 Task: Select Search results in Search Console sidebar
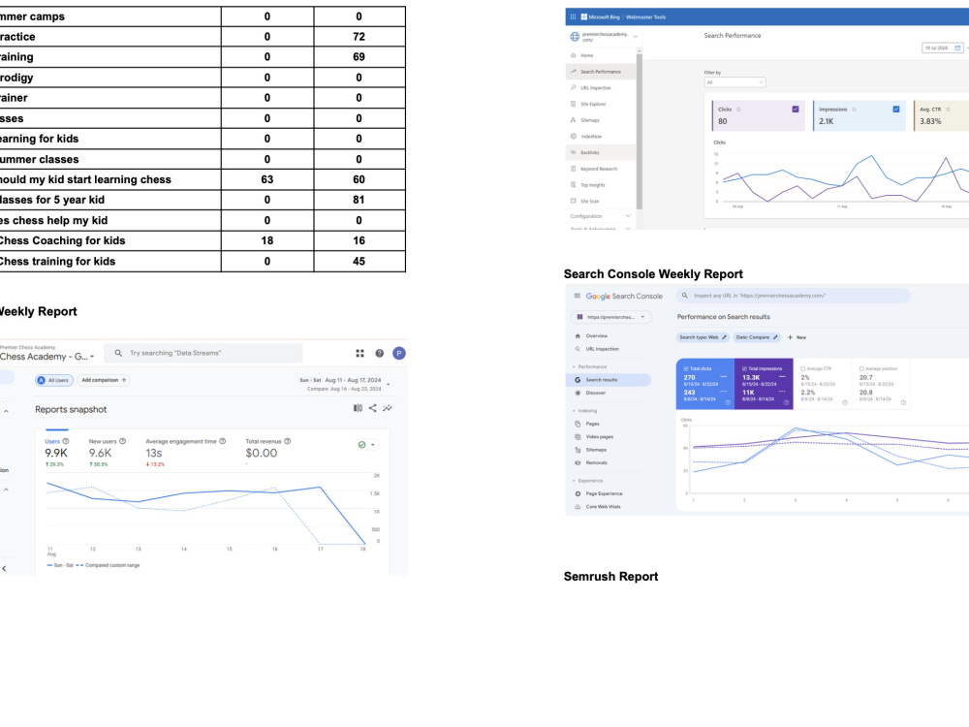(609, 380)
